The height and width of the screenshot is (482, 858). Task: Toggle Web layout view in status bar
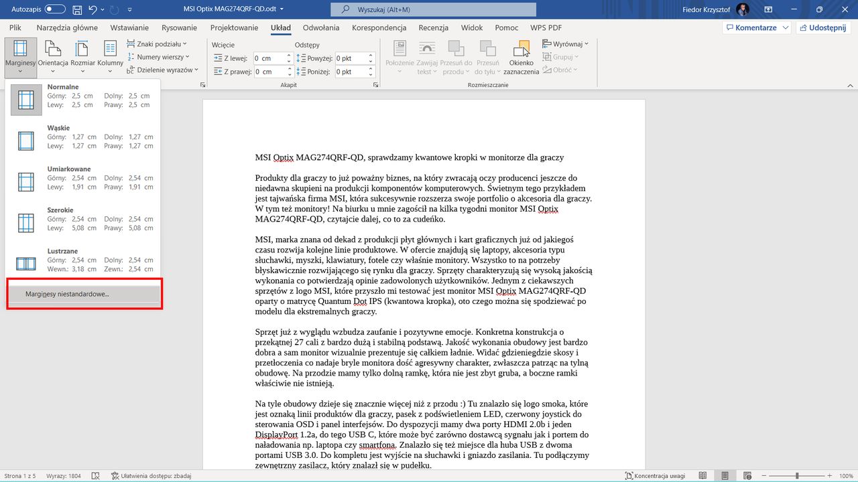(x=747, y=475)
